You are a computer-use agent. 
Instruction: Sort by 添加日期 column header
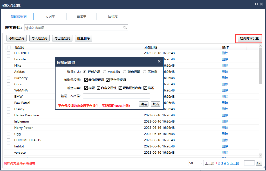tap(151, 47)
